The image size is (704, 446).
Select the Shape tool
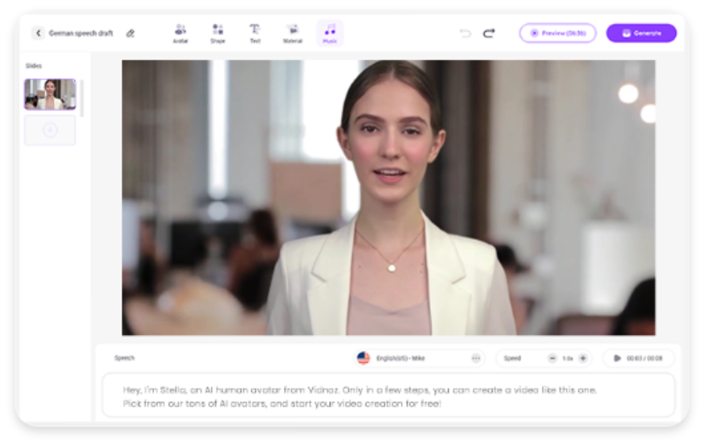click(217, 33)
